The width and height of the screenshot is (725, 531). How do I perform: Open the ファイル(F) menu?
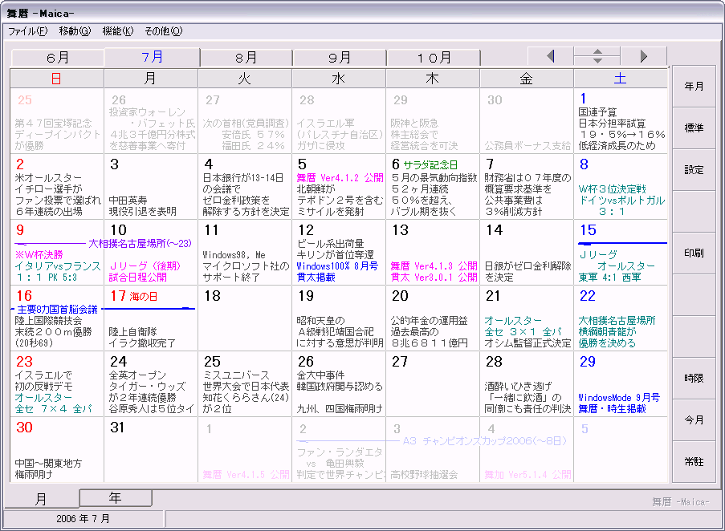pyautogui.click(x=28, y=31)
